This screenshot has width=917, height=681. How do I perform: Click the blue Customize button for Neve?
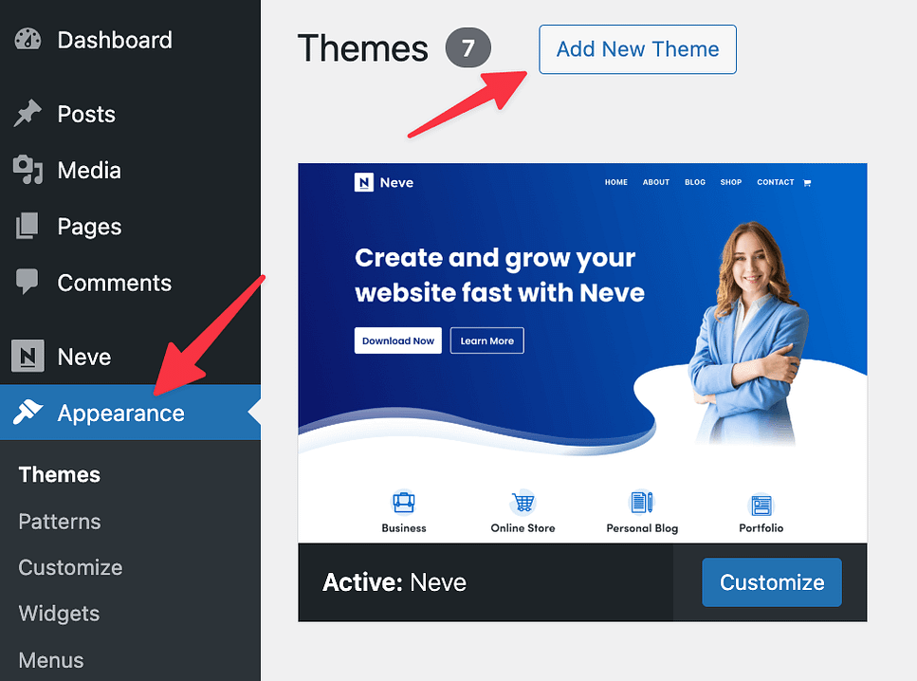click(x=772, y=582)
